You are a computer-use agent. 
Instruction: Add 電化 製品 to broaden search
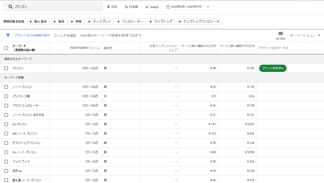tap(38, 21)
